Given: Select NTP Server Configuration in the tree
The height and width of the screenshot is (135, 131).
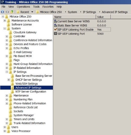Looking at the screenshot, I should point(31,91).
